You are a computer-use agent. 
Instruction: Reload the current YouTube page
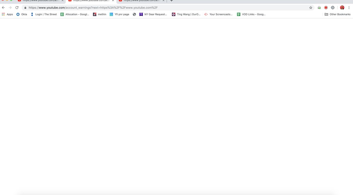(x=17, y=8)
